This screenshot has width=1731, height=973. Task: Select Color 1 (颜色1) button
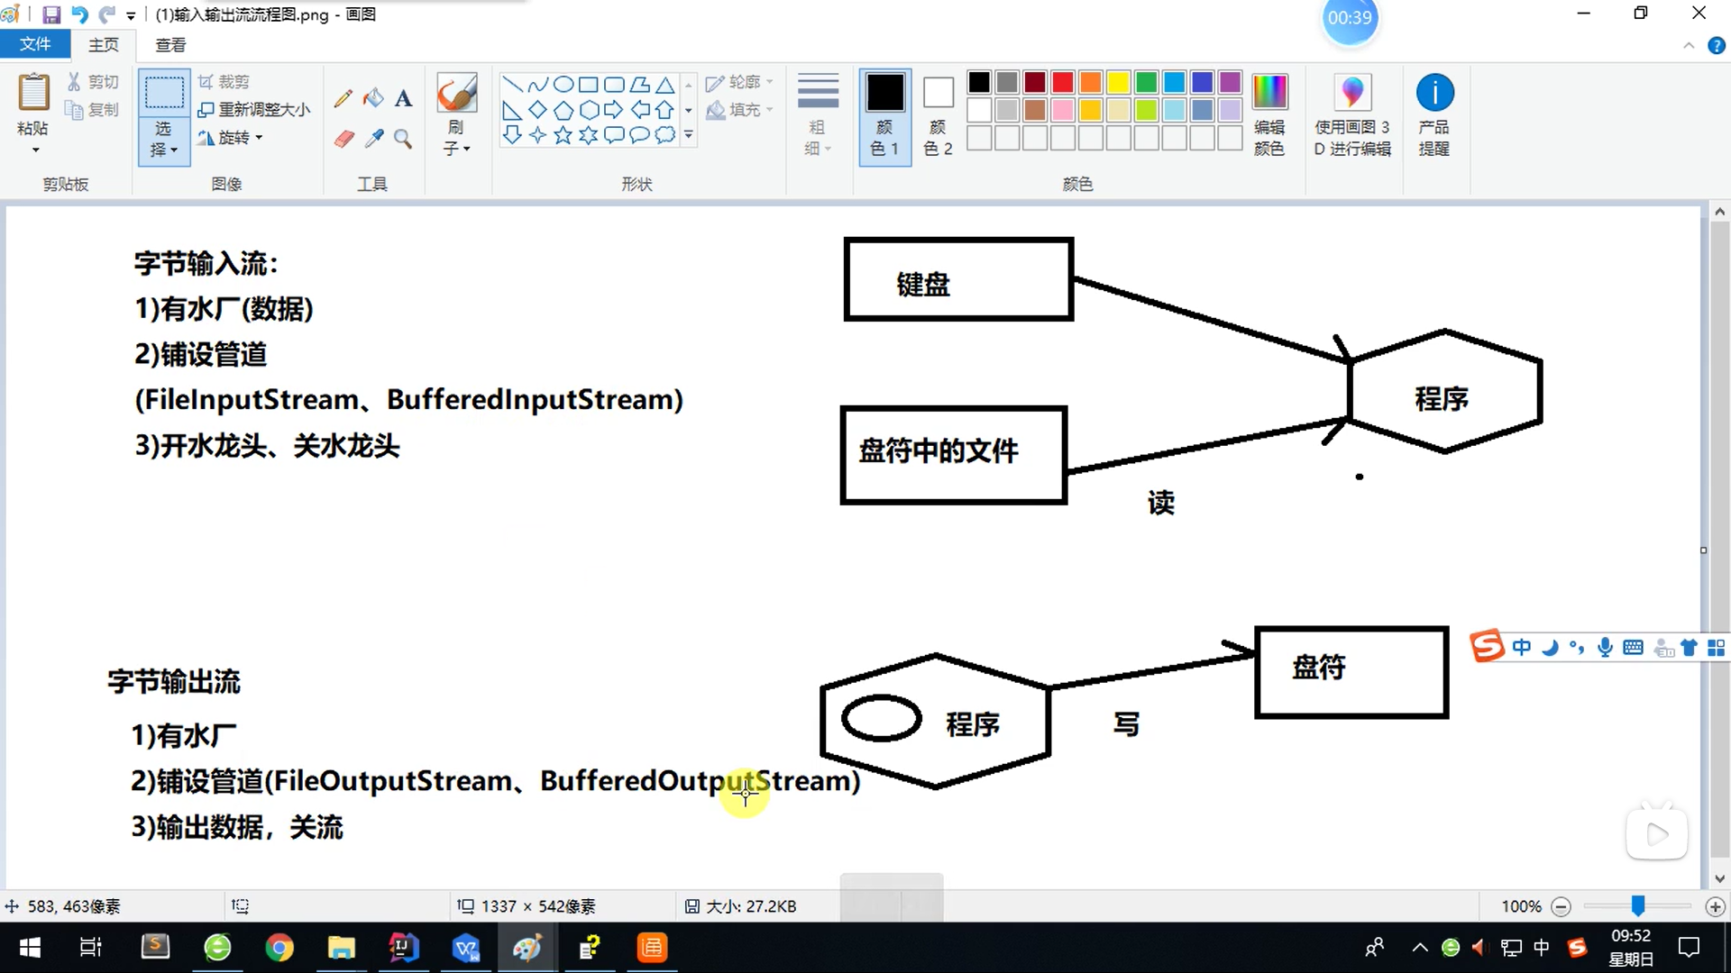[885, 115]
